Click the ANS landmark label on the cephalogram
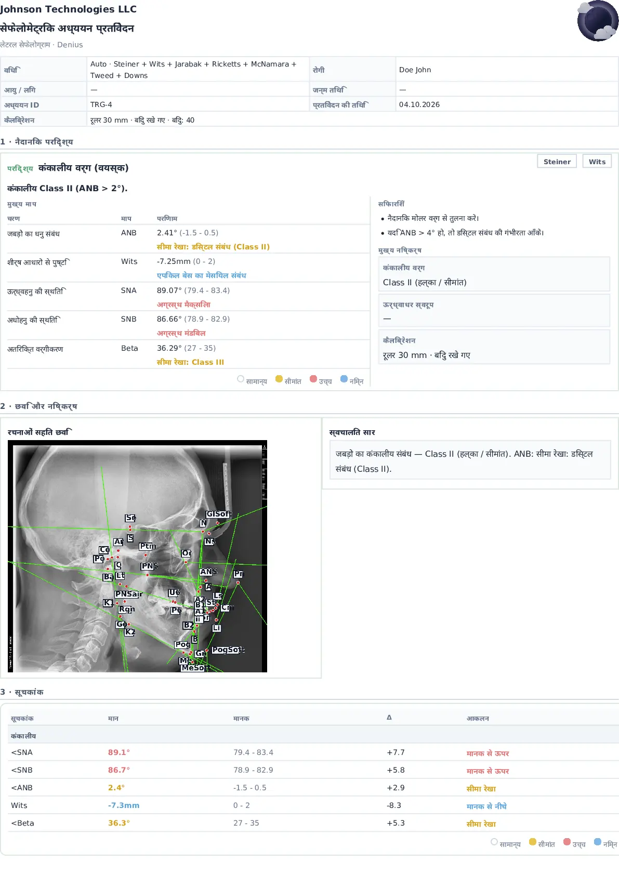This screenshot has width=619, height=875. (207, 572)
